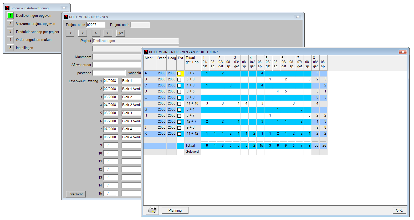Go to first record navigation button
This screenshot has width=414, height=220.
pyautogui.click(x=70, y=33)
